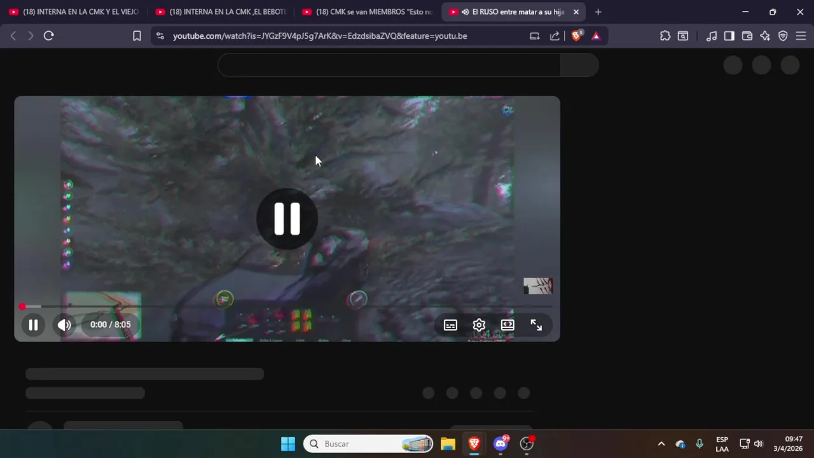The height and width of the screenshot is (458, 814).
Task: Open the Brave Rewards triangle icon
Action: click(596, 36)
